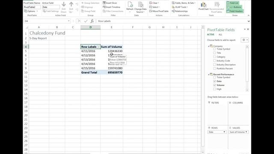The image size is (274, 154).
Task: Click the formula bar Cancel icon
Action: (79, 21)
